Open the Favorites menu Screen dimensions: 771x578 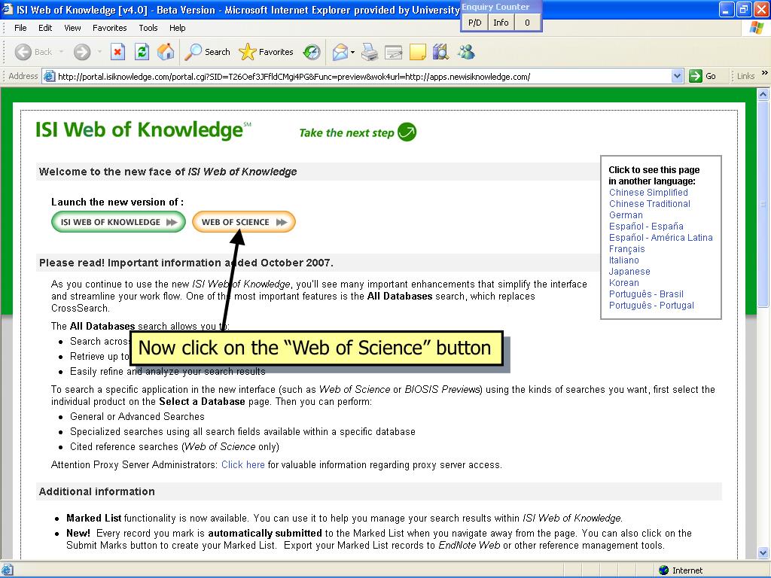(x=110, y=28)
